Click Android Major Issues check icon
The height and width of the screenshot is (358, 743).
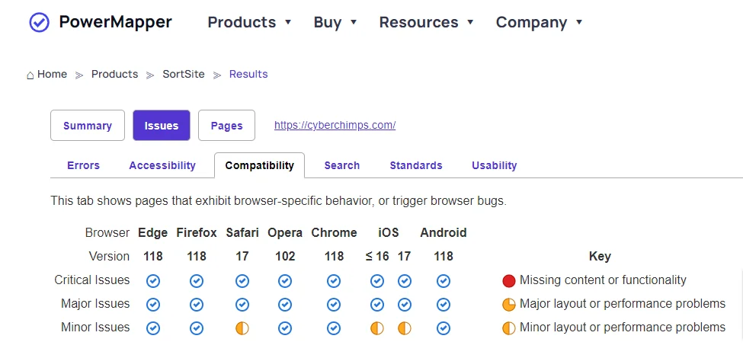[444, 305]
